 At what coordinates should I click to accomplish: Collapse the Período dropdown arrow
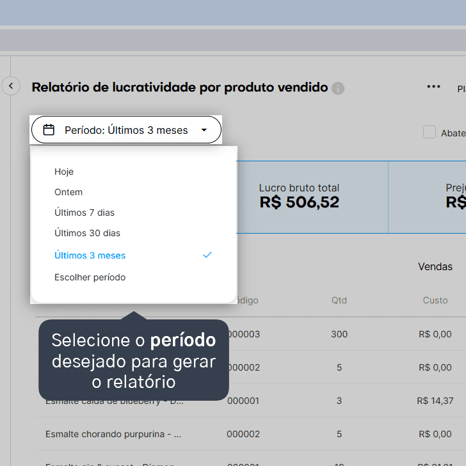coord(204,130)
